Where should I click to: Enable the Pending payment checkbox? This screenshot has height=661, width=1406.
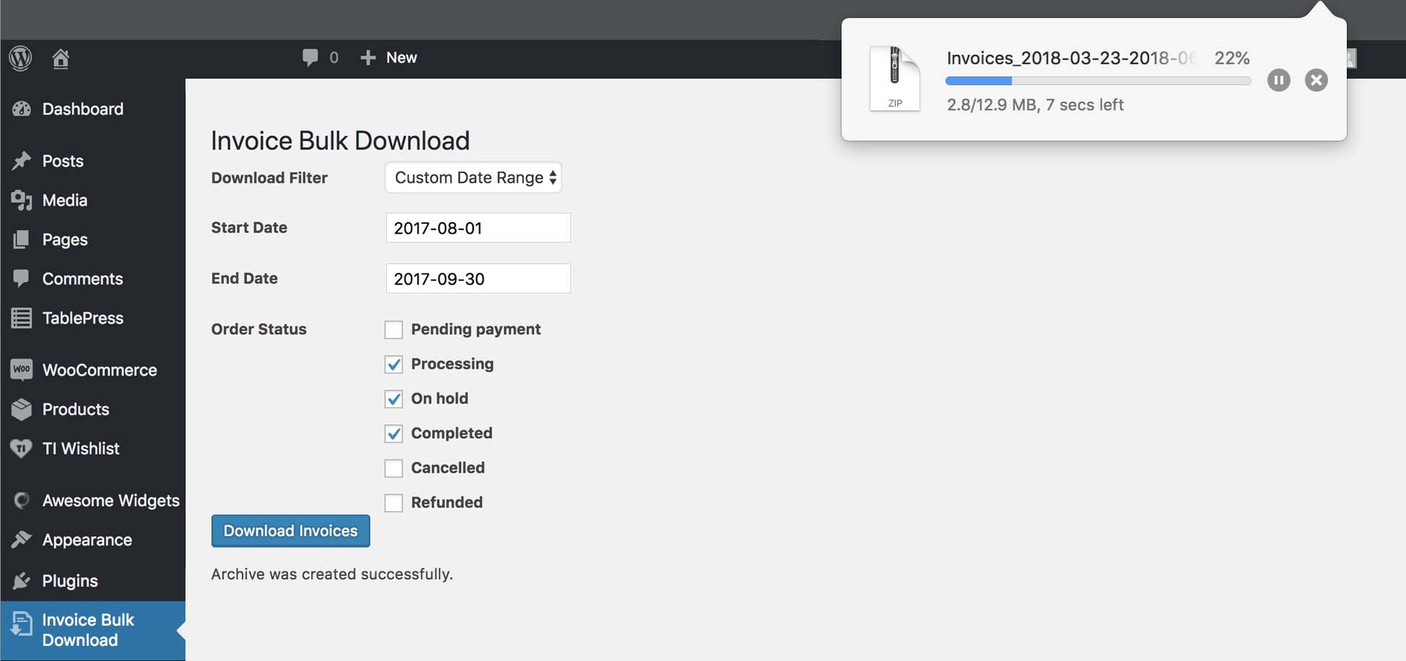click(x=393, y=330)
